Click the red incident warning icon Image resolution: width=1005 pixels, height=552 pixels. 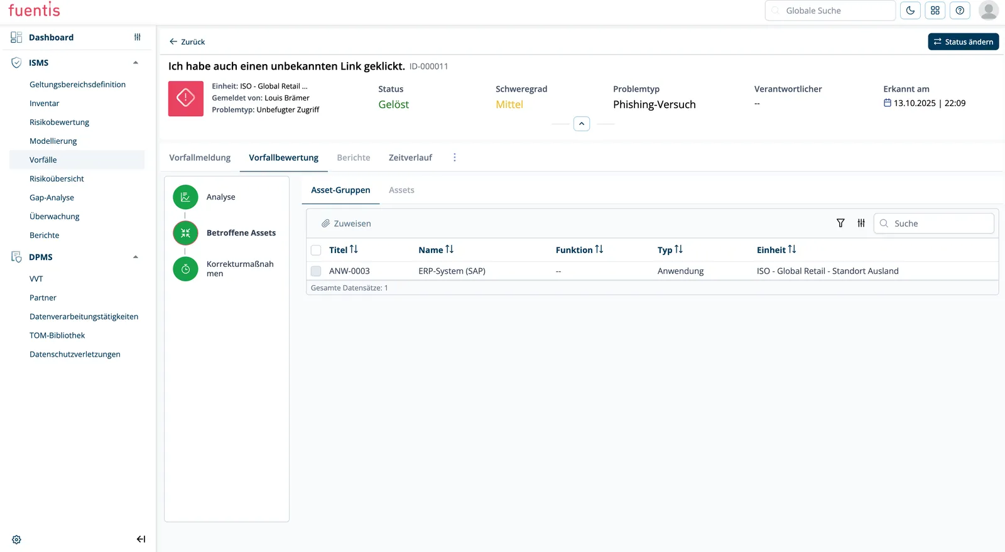186,99
